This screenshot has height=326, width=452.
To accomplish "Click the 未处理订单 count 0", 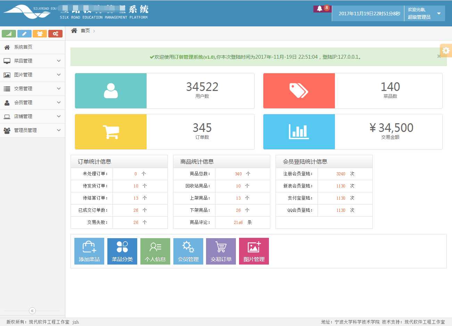I will [135, 174].
